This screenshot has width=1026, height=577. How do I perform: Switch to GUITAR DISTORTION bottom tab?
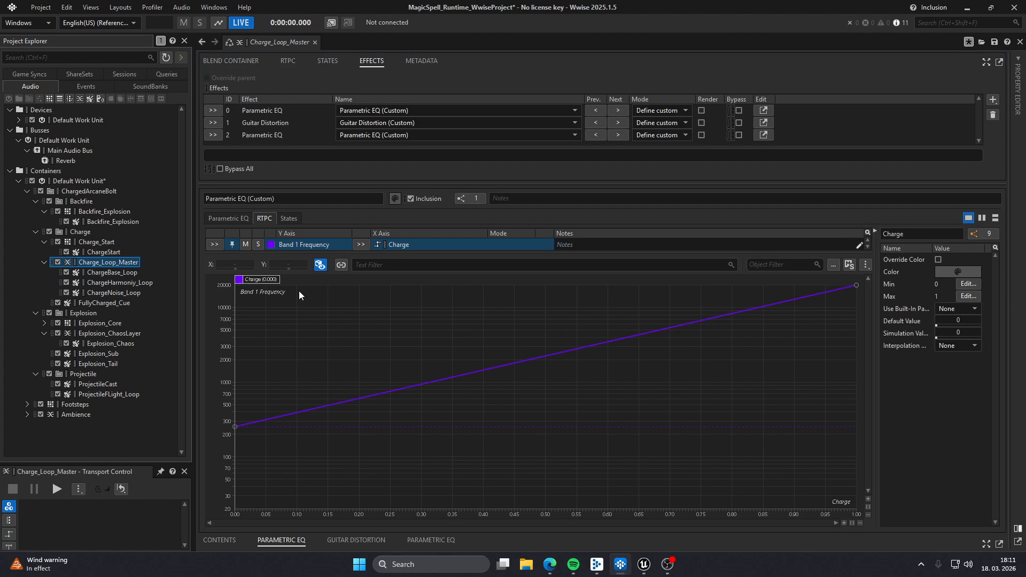tap(356, 540)
